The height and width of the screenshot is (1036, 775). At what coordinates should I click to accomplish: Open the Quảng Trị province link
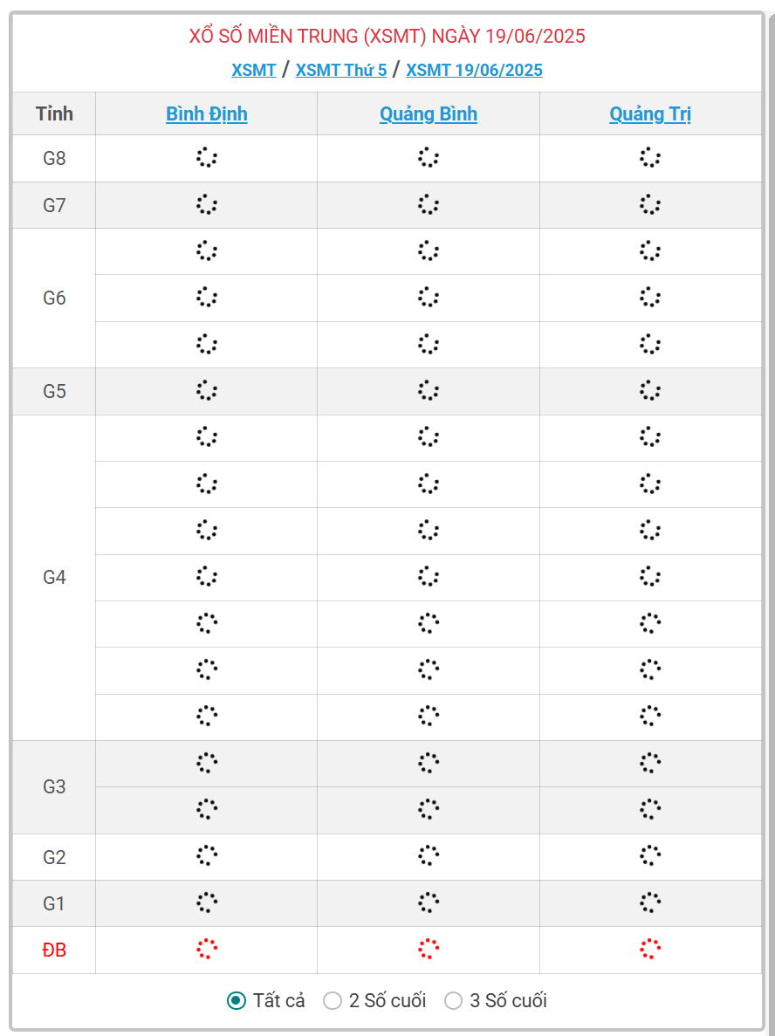pos(650,113)
